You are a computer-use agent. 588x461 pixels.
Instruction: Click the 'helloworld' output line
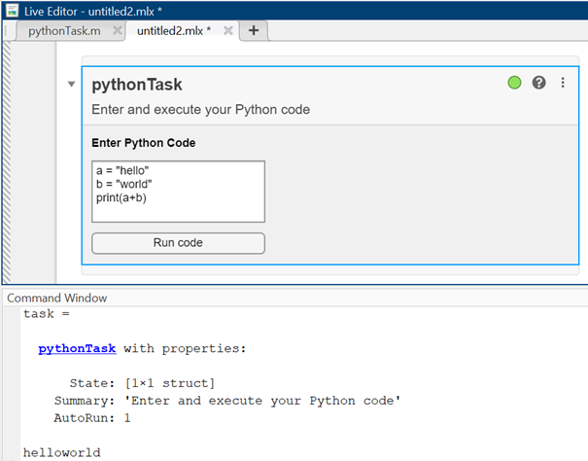click(x=62, y=453)
